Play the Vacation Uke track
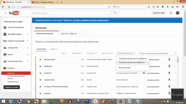This screenshot has width=186, height=104. pos(40,80)
